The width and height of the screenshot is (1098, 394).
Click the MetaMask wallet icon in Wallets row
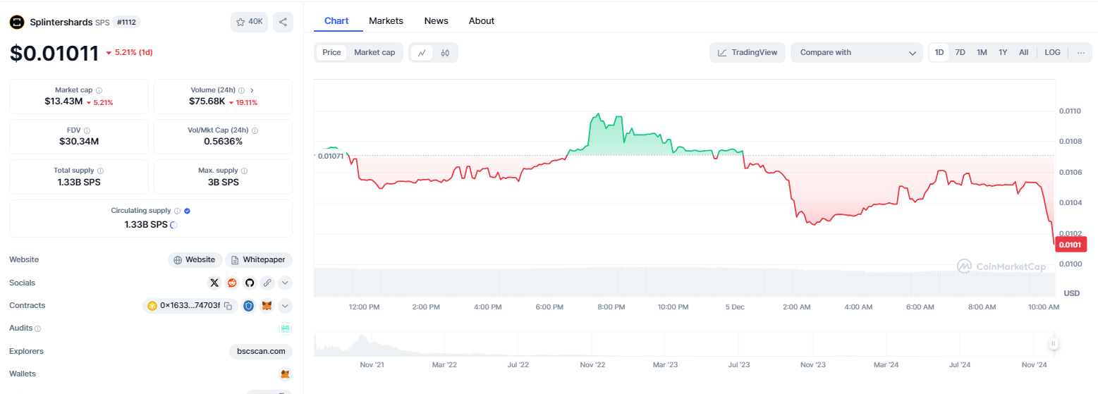(x=285, y=374)
